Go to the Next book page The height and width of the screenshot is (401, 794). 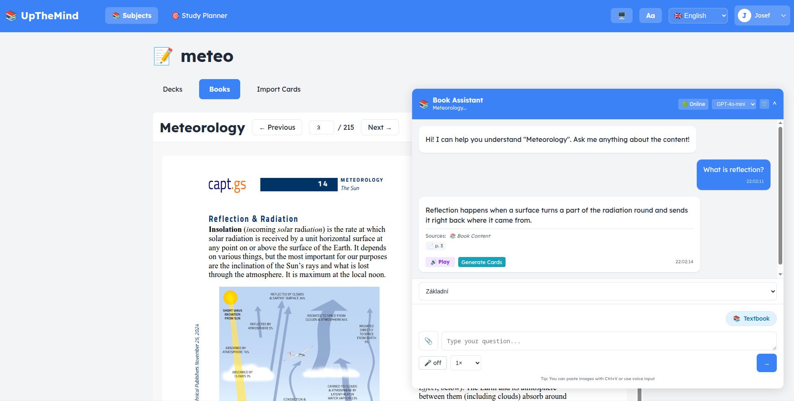coord(379,127)
